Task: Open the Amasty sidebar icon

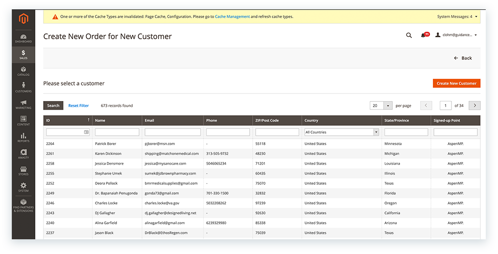Action: pos(23,154)
